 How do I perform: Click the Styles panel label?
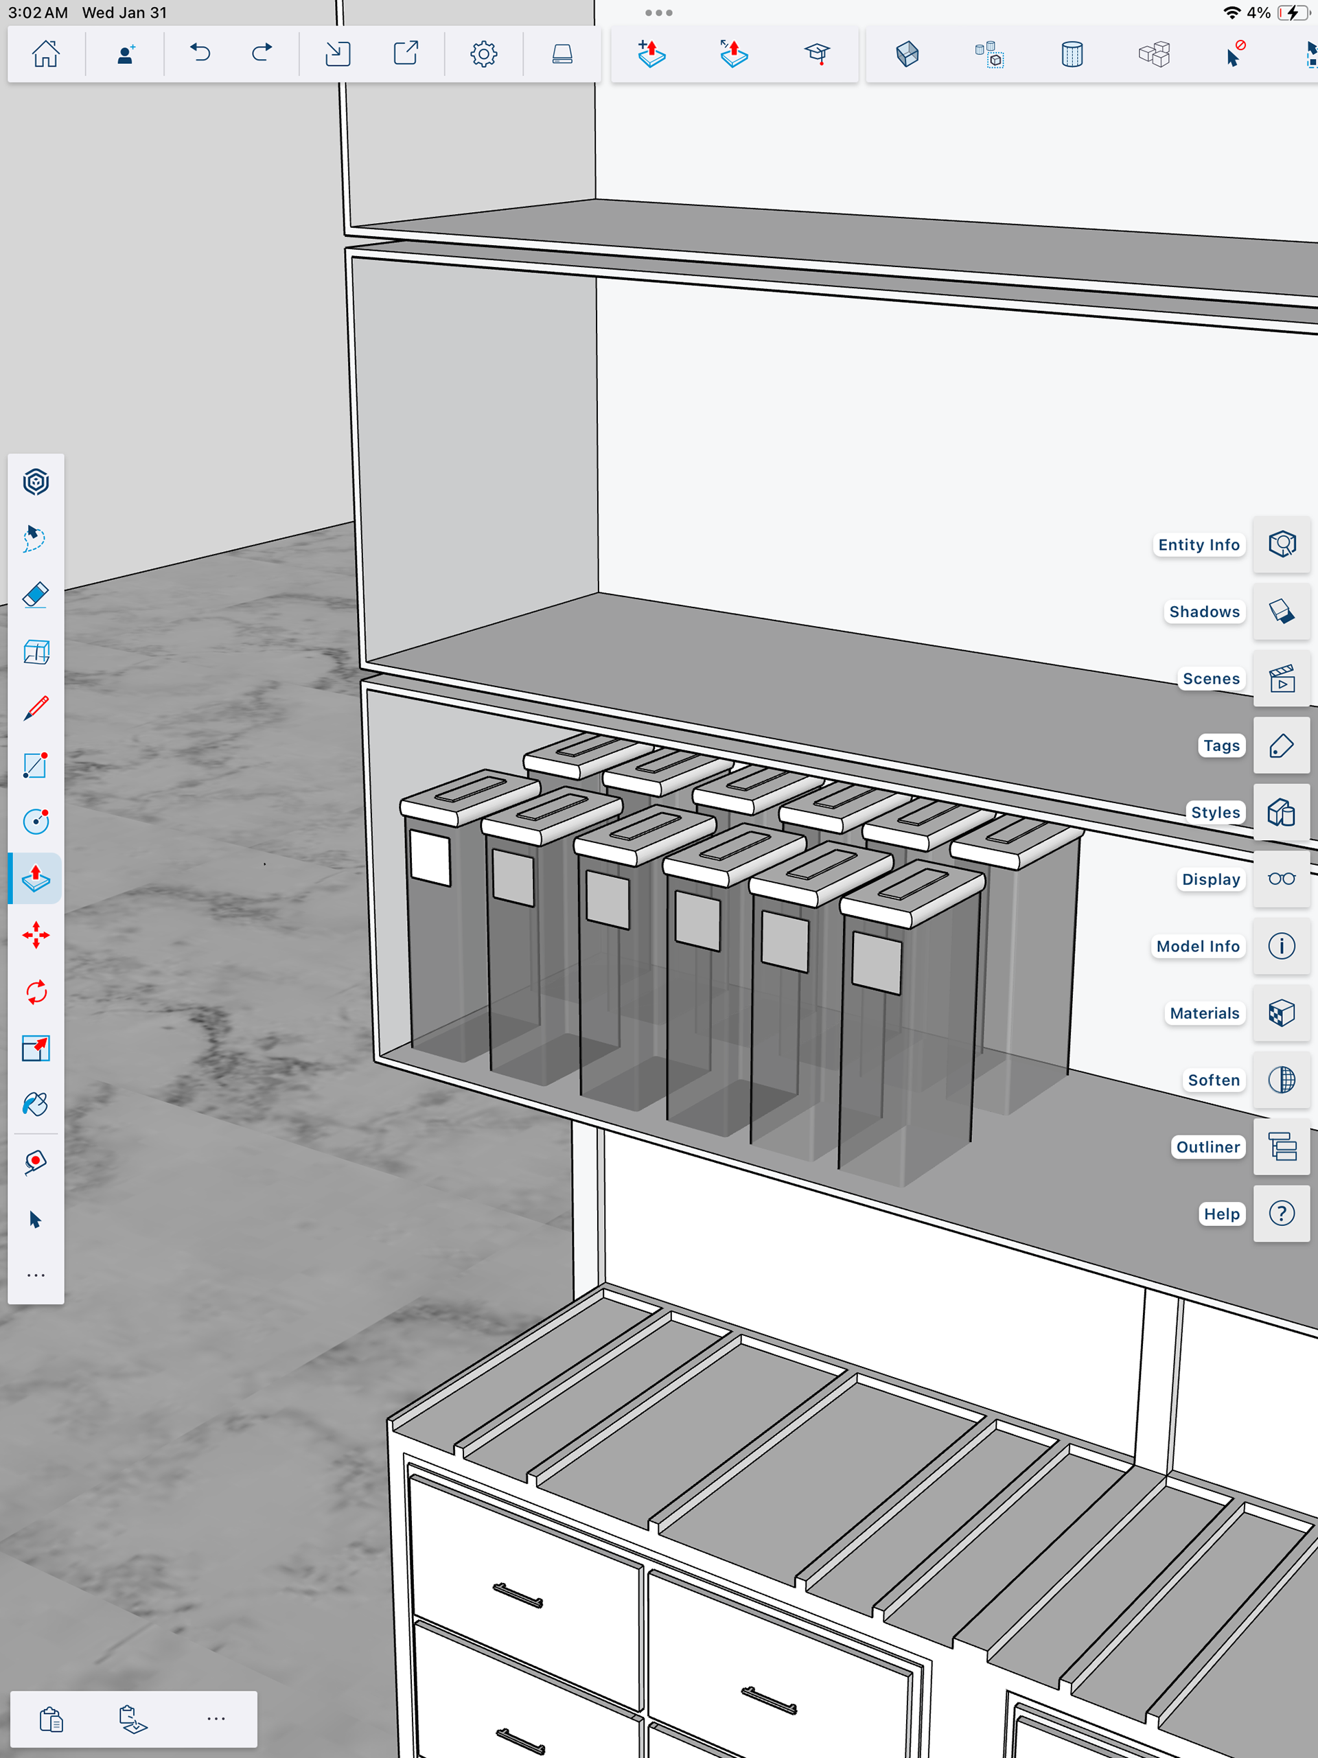pyautogui.click(x=1214, y=812)
